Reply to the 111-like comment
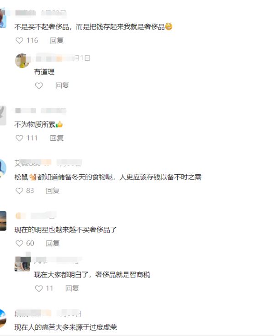Image resolution: width=274 pixels, height=336 pixels. pyautogui.click(x=57, y=138)
